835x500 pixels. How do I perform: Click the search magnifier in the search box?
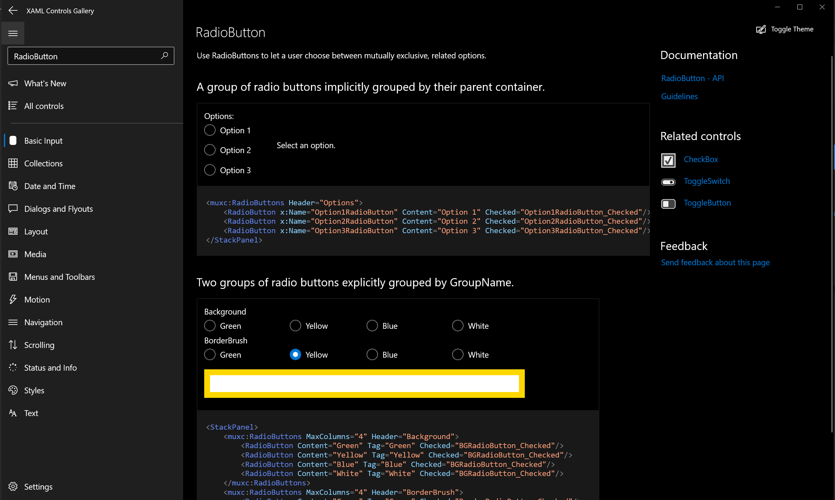pos(164,55)
